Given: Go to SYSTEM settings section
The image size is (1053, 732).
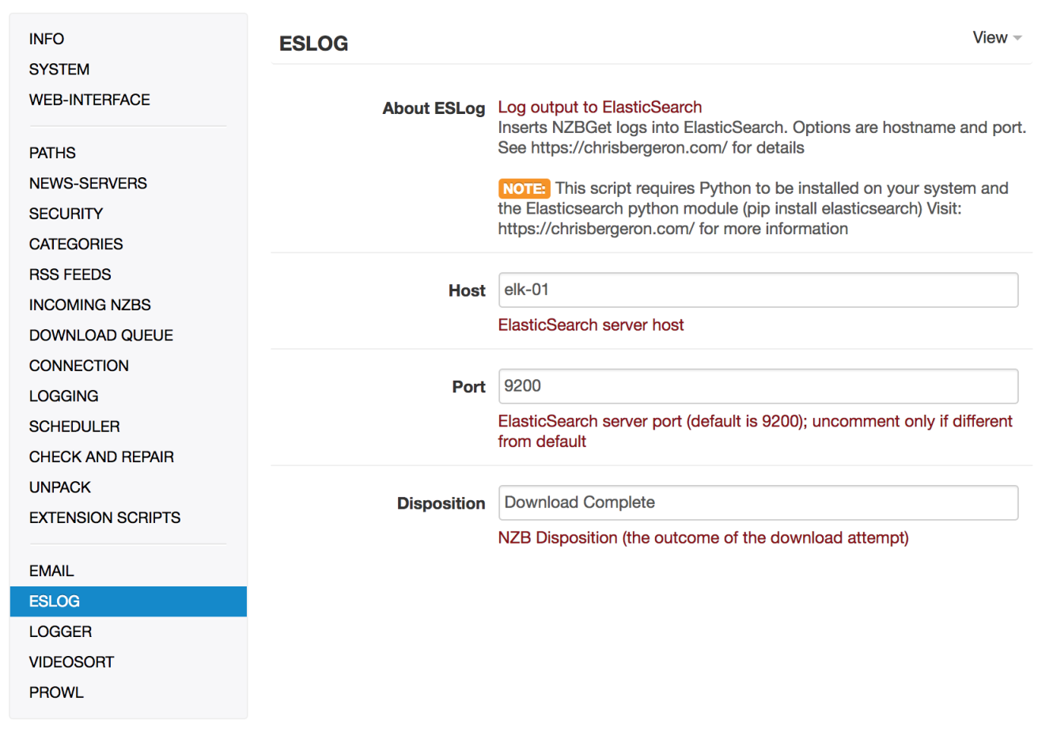Looking at the screenshot, I should point(59,70).
